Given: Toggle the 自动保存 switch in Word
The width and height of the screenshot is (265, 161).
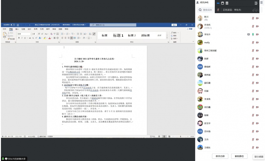Looking at the screenshot, I should [13, 25].
